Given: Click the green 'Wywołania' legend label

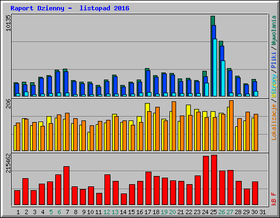Looking at the screenshot, I should tap(274, 31).
